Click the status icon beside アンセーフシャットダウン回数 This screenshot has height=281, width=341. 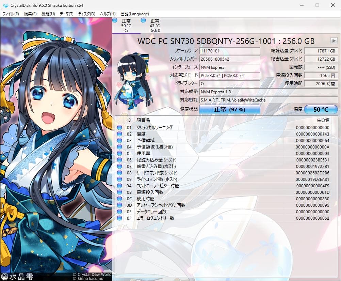point(119,205)
